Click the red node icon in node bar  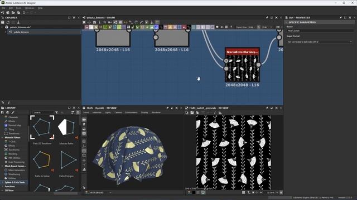coord(184,27)
